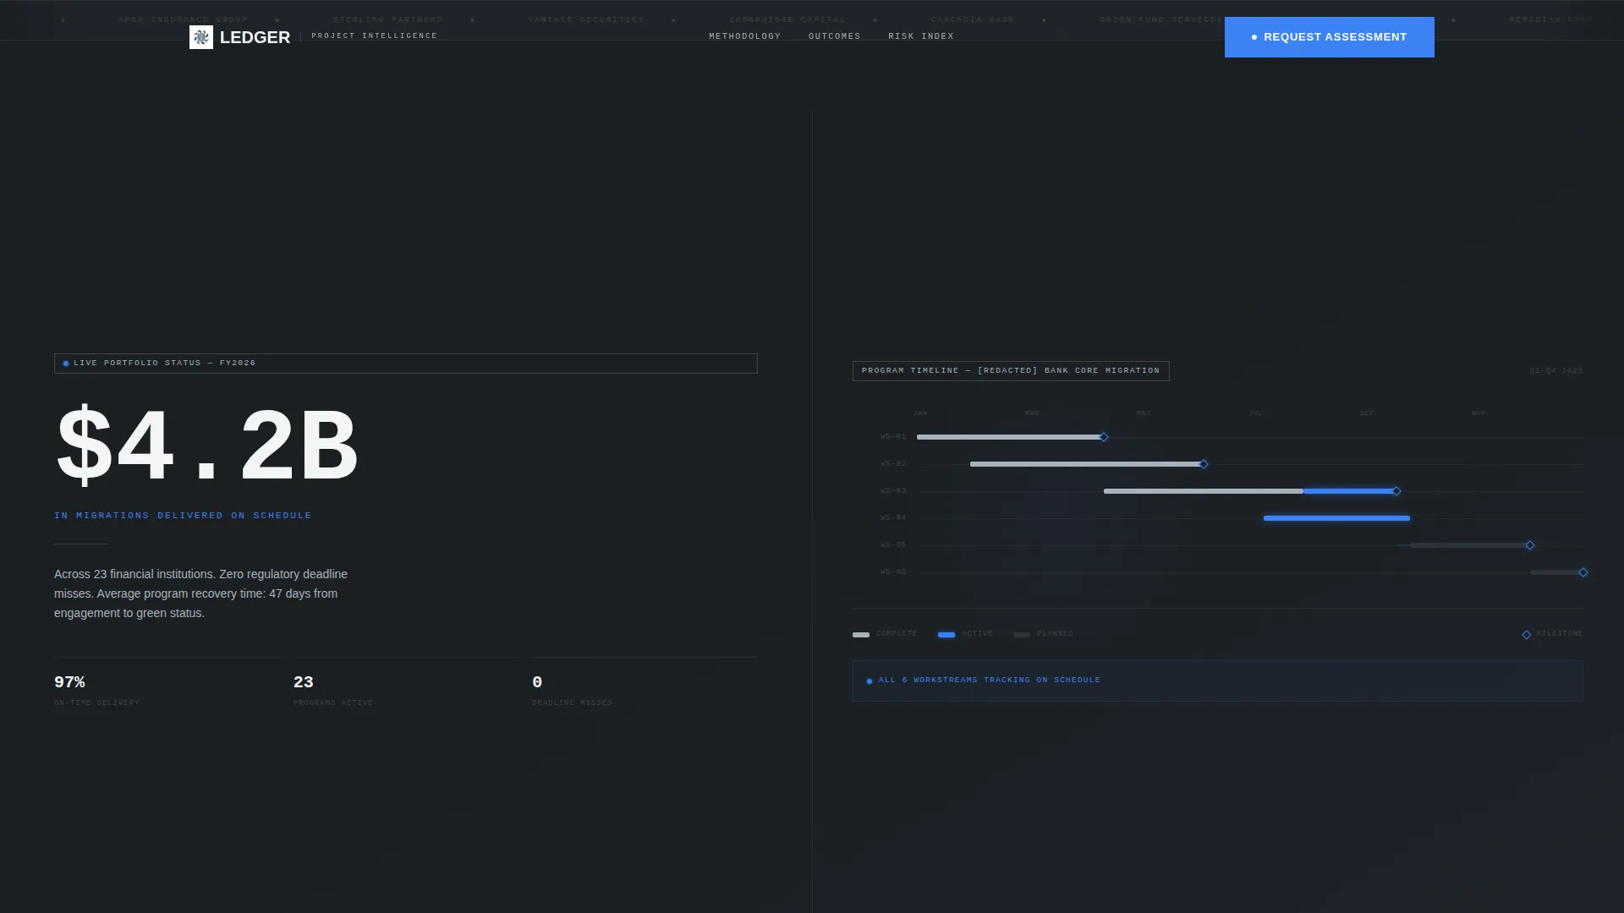
Task: Open the Risk Index page
Action: [x=920, y=36]
